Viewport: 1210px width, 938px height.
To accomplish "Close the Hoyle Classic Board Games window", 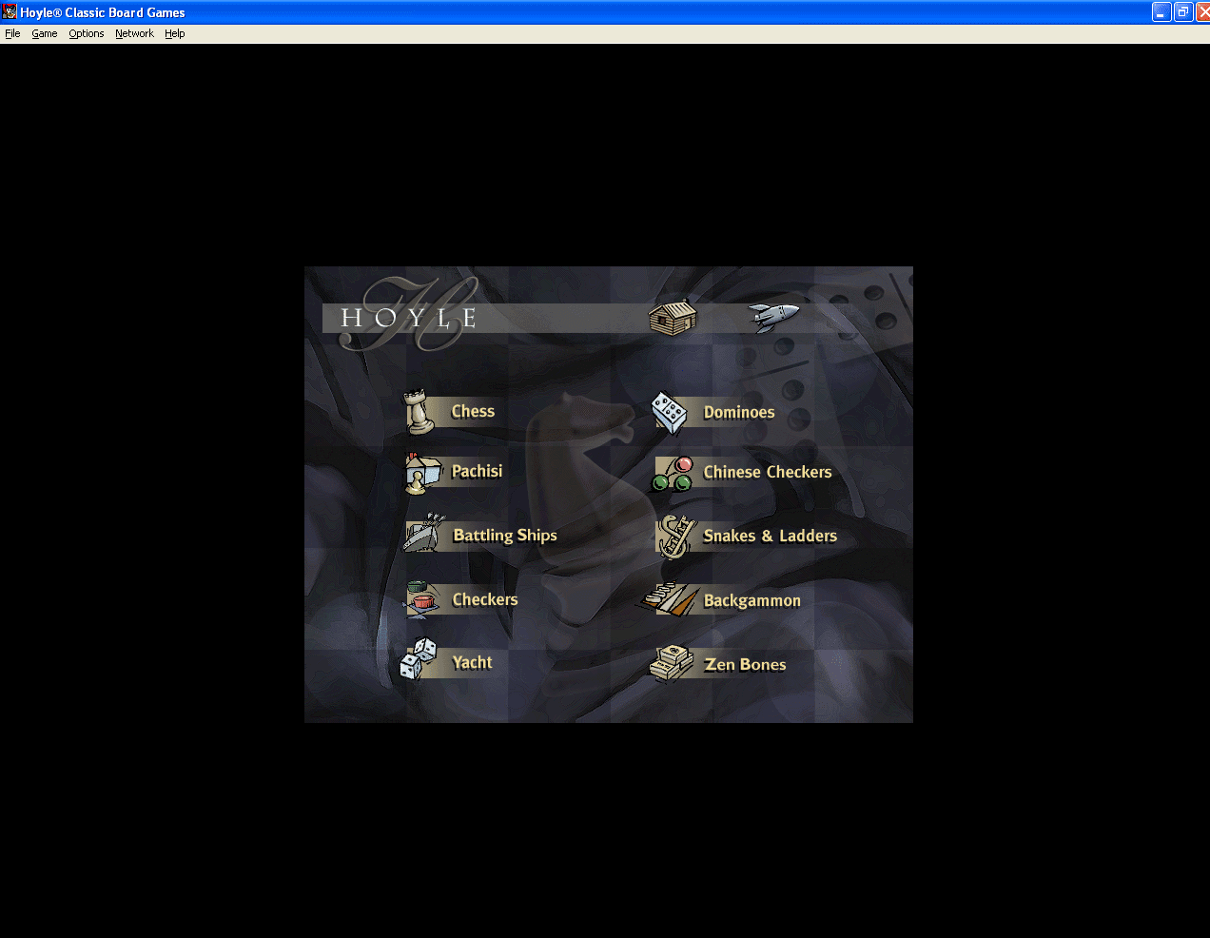I will click(1203, 12).
